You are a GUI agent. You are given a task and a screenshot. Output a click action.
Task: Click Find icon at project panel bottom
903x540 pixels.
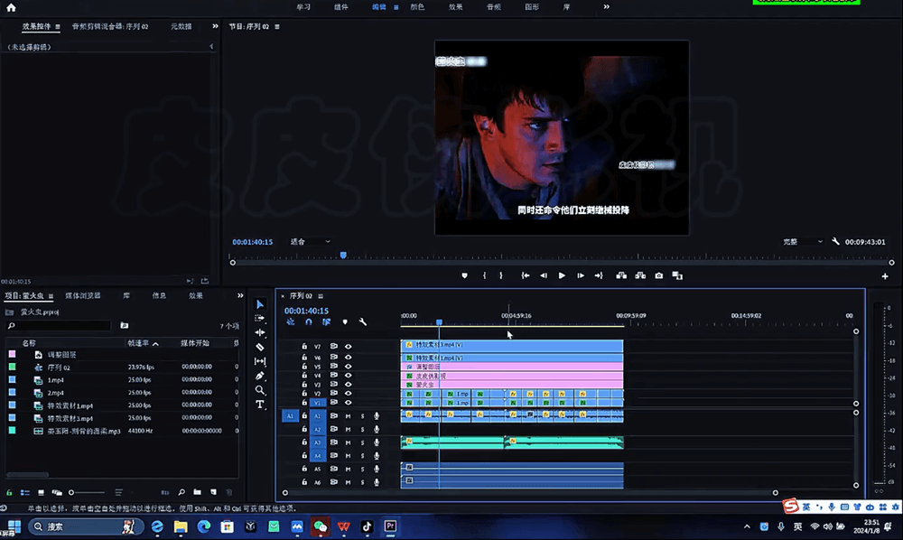(x=182, y=492)
